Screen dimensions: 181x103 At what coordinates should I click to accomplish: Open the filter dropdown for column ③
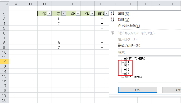coord(78,14)
